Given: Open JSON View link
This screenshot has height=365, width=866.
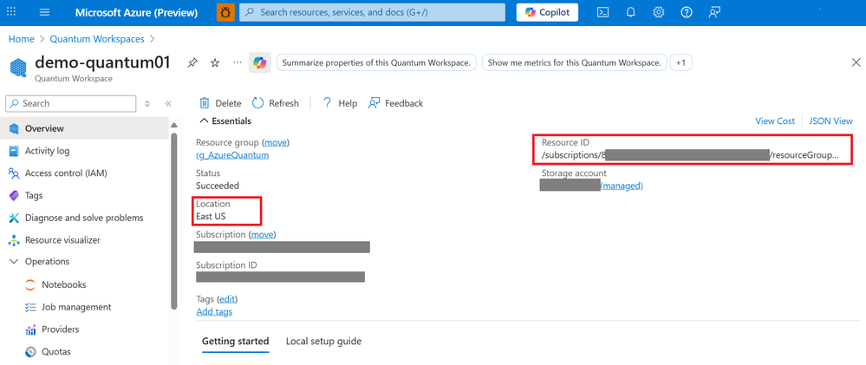Looking at the screenshot, I should (x=830, y=121).
